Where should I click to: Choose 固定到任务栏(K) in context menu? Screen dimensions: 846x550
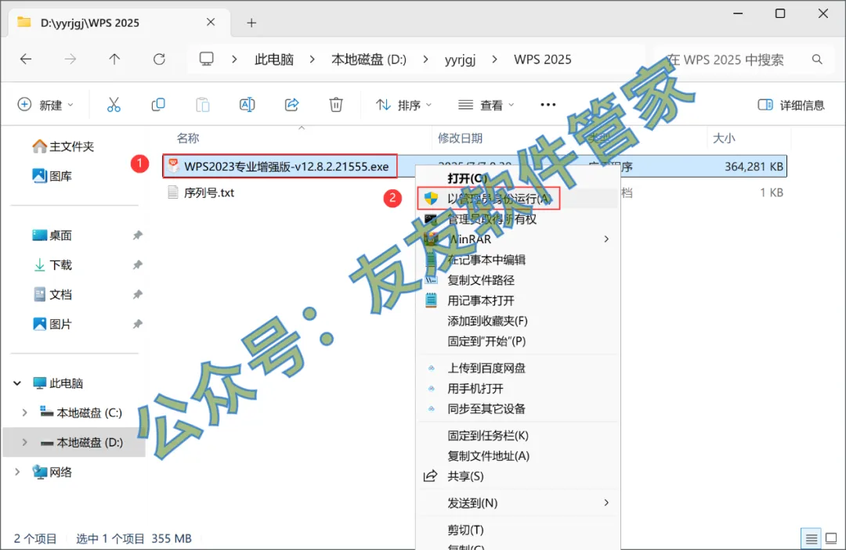click(518, 435)
